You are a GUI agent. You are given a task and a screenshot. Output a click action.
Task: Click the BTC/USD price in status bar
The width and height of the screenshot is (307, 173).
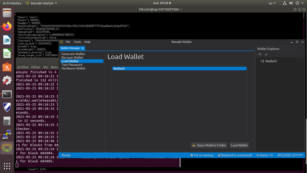coord(290,155)
